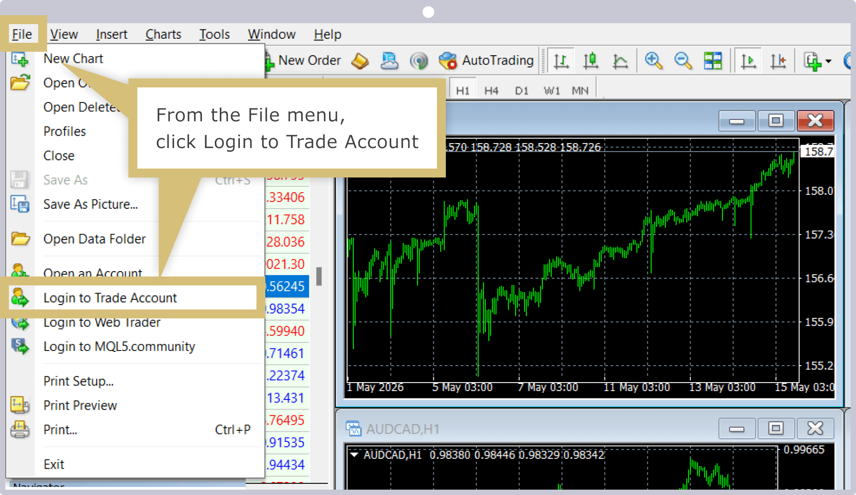Select the W1 timeframe

click(551, 91)
